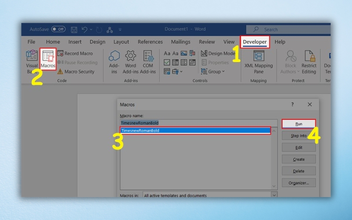Select TimesnewRomanBold in the macro list

tap(195, 130)
